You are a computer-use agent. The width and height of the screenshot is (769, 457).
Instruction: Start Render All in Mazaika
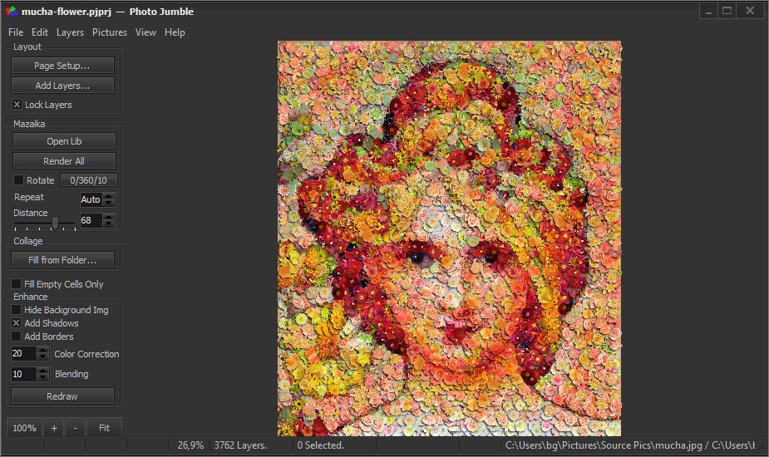[x=64, y=161]
